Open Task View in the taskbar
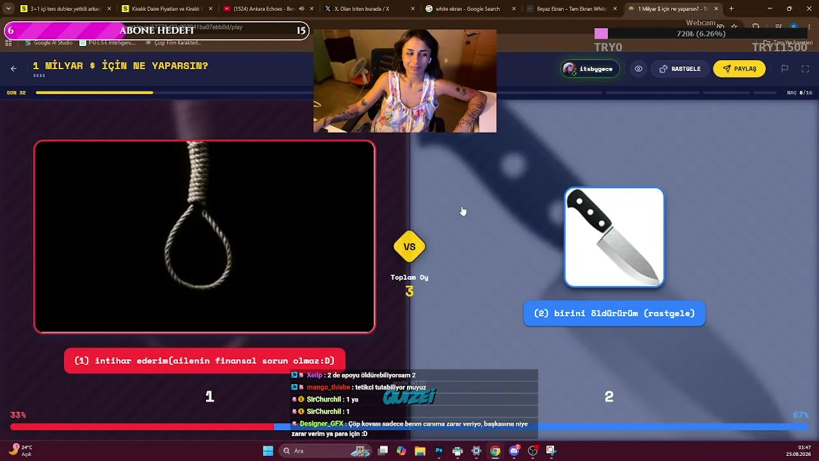 [383, 451]
